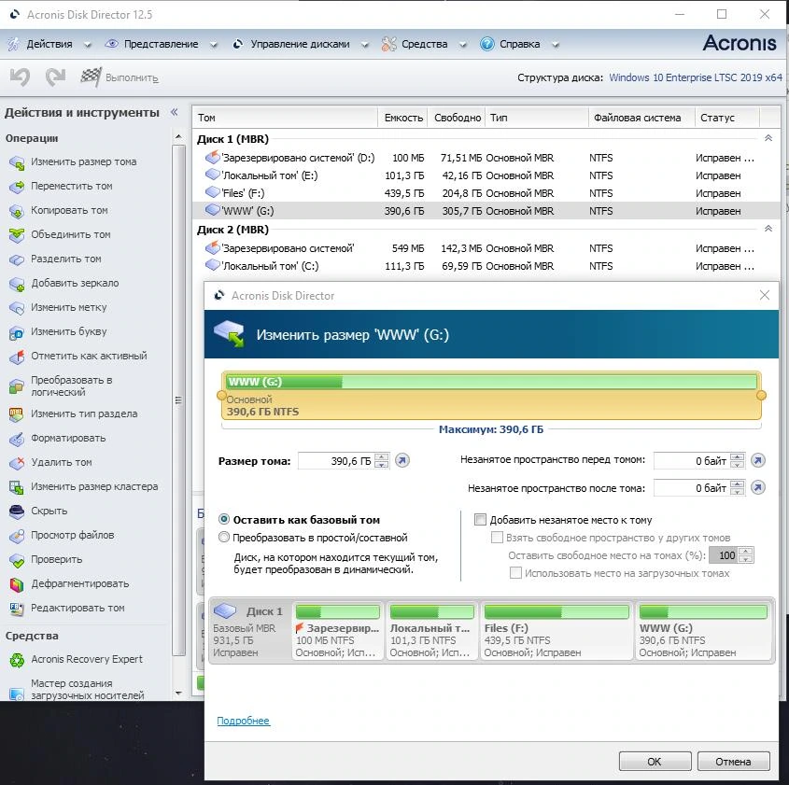Viewport: 789px width, 785px height.
Task: Click the Format volume icon
Action: [x=17, y=439]
